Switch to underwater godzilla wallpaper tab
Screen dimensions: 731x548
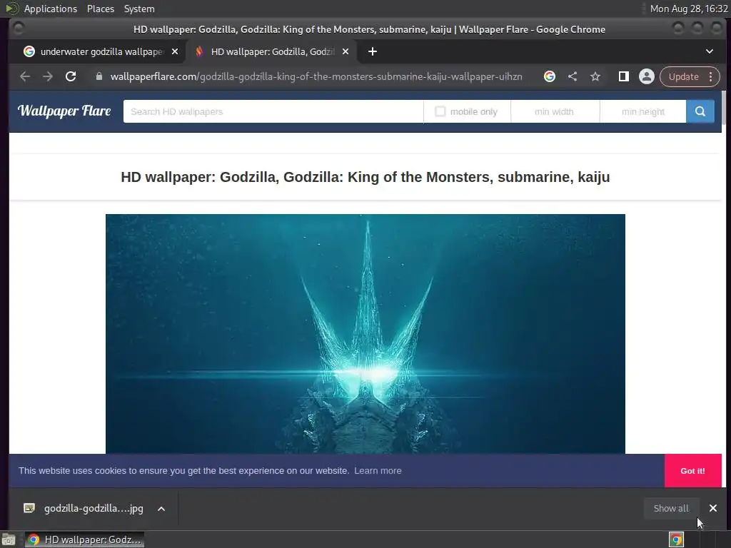(x=100, y=51)
